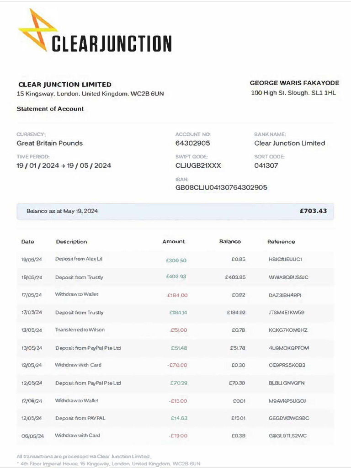Click the amount £402.93
The width and height of the screenshot is (351, 468).
176,277
